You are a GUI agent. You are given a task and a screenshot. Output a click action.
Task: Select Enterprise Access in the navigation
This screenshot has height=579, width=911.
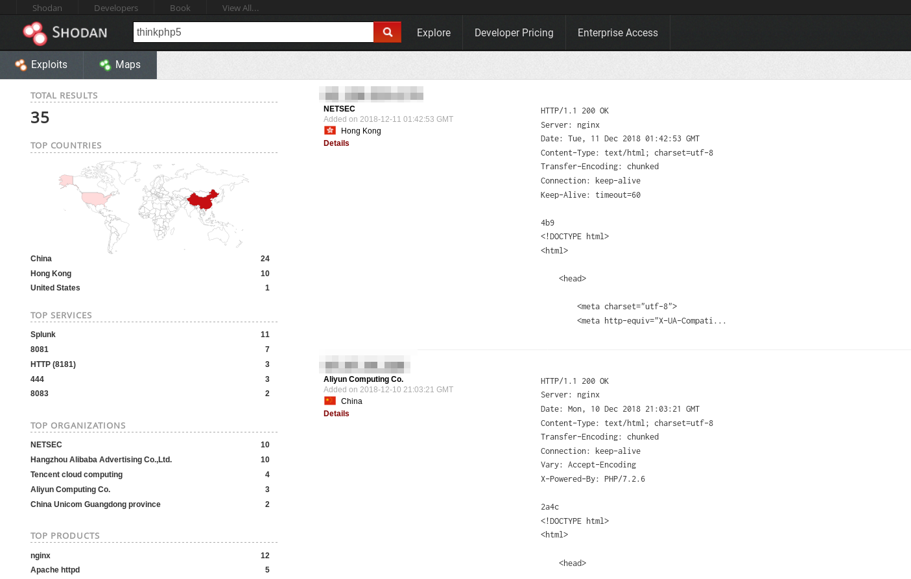(617, 32)
